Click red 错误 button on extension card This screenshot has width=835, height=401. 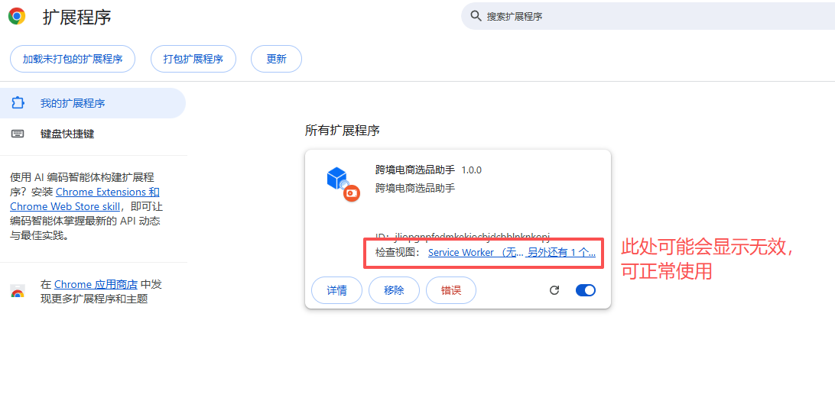[451, 290]
